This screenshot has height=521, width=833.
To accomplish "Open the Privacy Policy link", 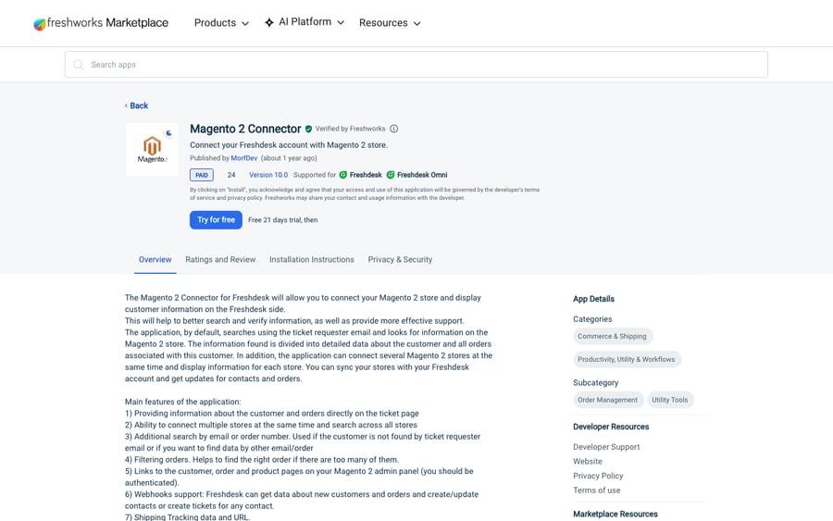I will 598,476.
